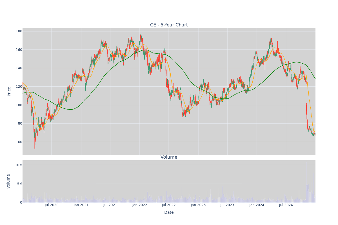Click the 'Jul 2021' date tick label

click(110, 205)
